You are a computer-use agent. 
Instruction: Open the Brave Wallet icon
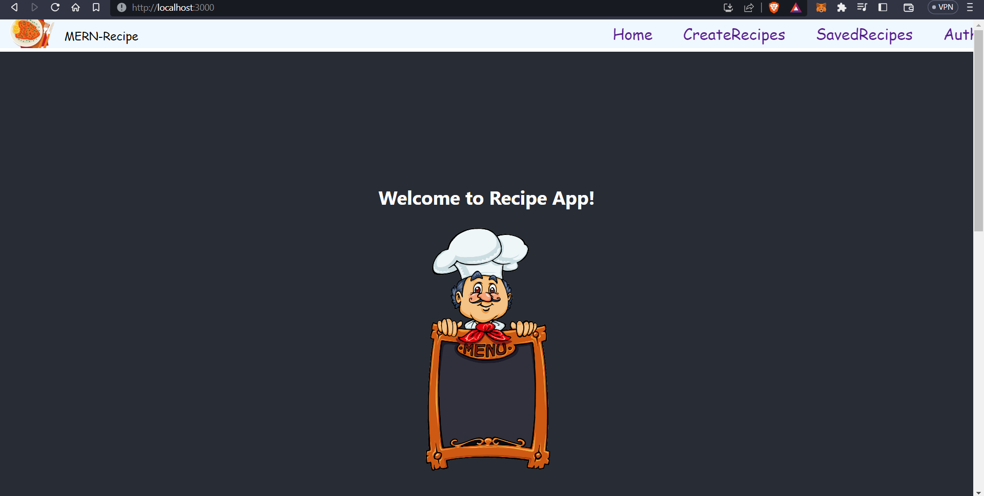click(x=909, y=8)
